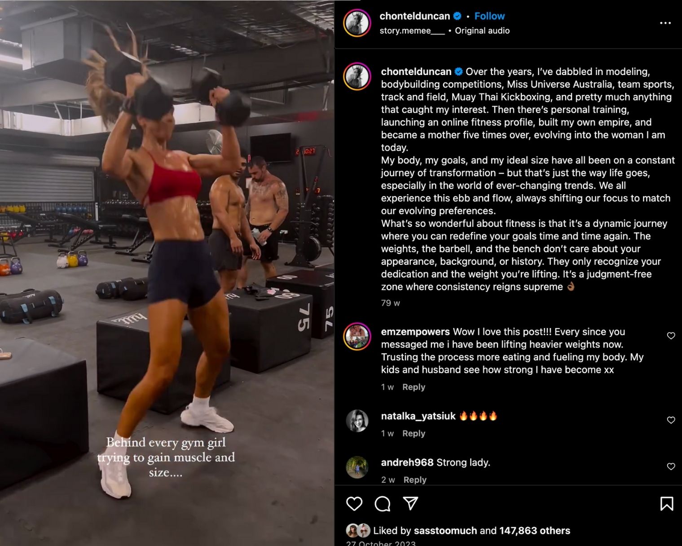
Task: Like the natalka_yatsiuk comment
Action: pos(671,420)
